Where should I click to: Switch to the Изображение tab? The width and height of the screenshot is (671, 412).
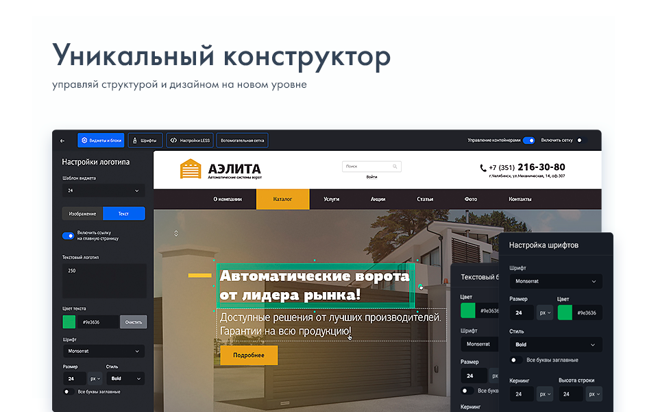[83, 213]
